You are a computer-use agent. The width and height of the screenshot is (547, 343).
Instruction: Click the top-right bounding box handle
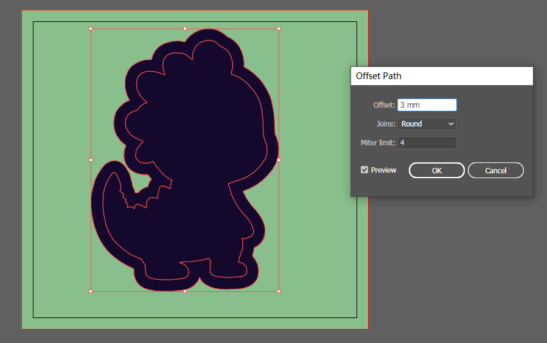(279, 29)
